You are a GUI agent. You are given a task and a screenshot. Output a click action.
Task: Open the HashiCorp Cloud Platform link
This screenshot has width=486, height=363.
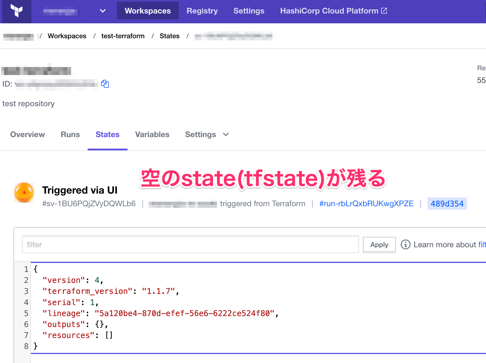point(333,11)
